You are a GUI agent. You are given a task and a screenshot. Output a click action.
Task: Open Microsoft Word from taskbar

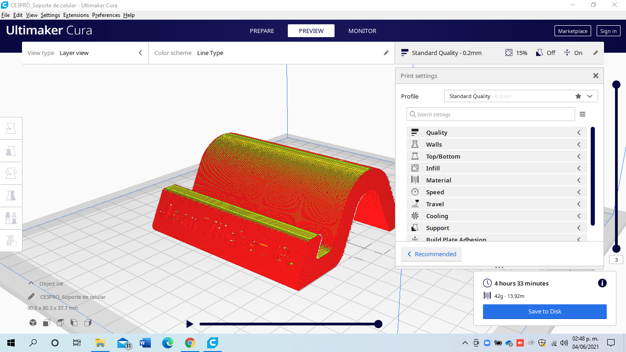point(145,342)
